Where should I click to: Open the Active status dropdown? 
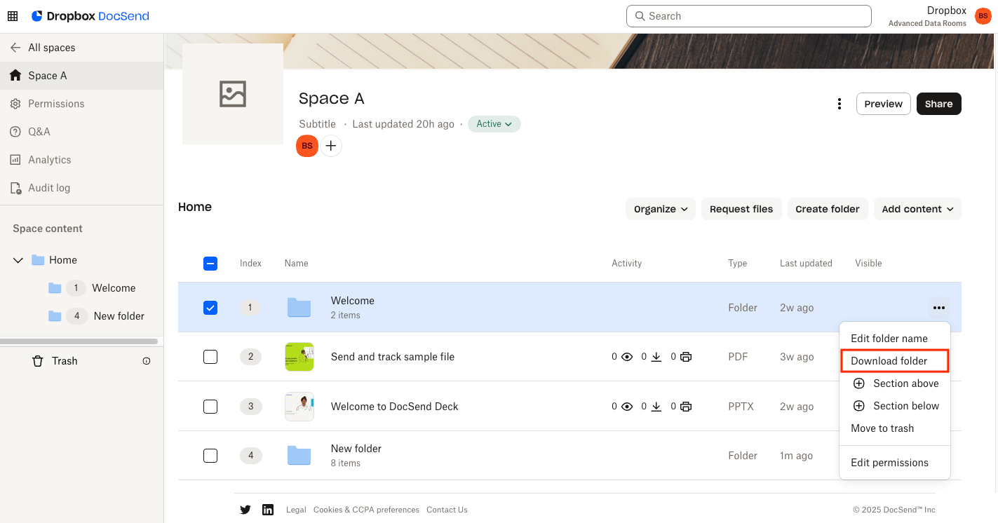pos(494,123)
